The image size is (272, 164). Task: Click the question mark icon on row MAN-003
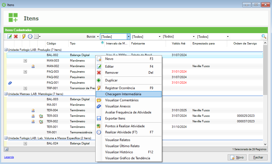(x=25, y=61)
